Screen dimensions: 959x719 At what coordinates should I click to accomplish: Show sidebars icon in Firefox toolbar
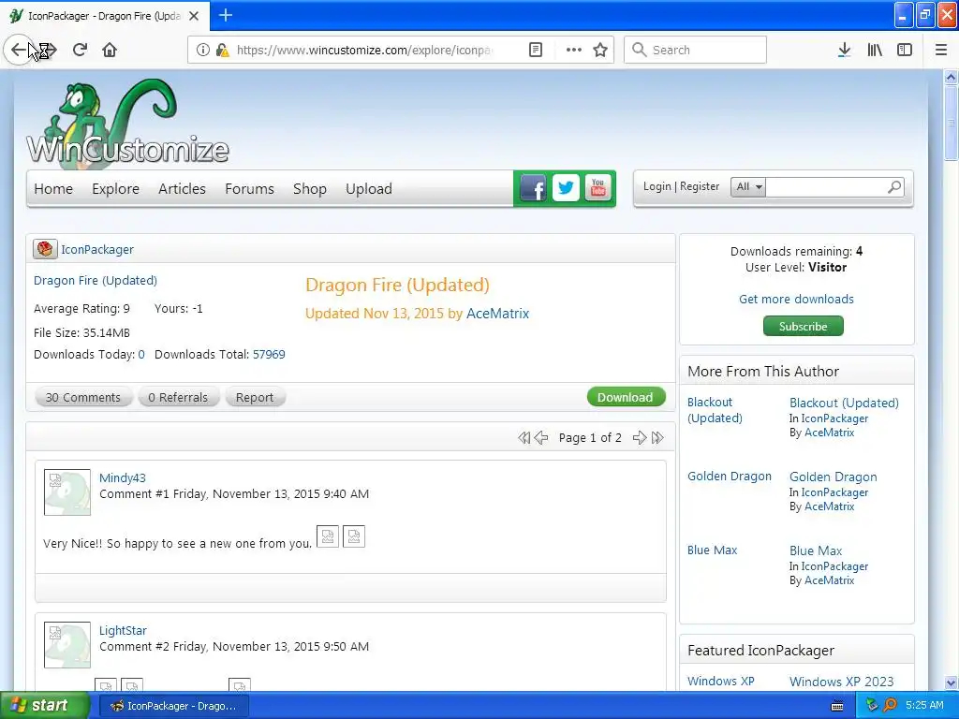coord(905,50)
